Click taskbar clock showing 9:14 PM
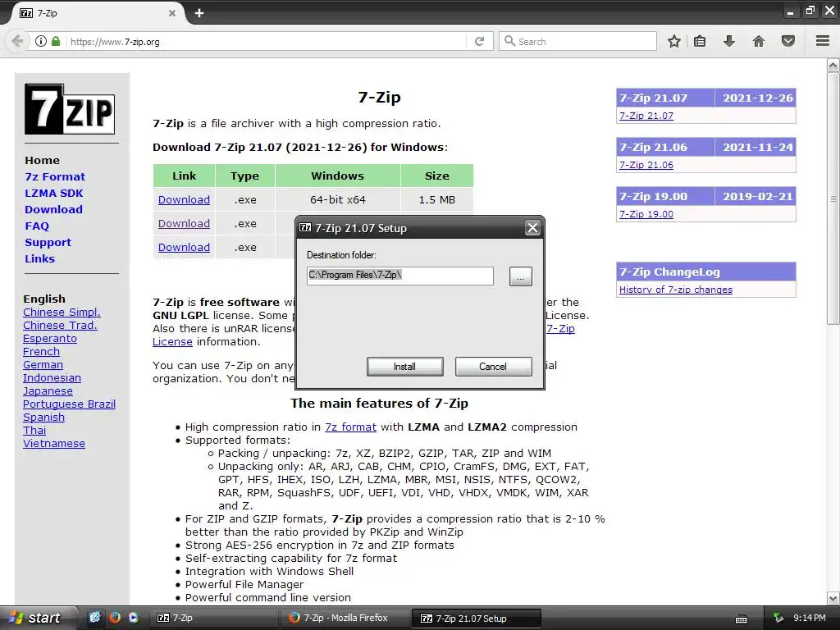 pos(810,619)
